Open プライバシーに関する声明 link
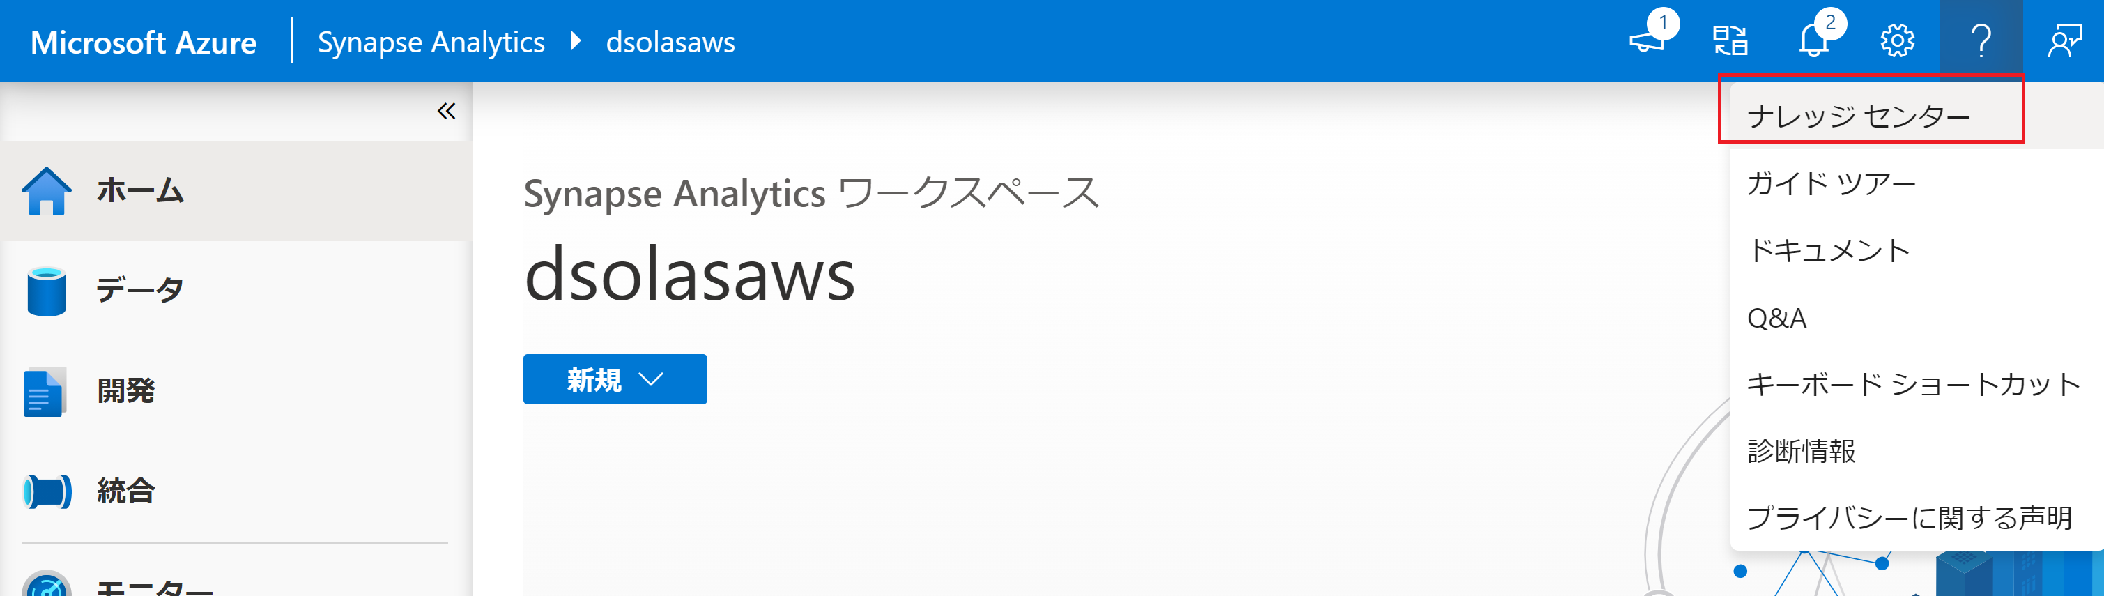 click(x=1909, y=519)
